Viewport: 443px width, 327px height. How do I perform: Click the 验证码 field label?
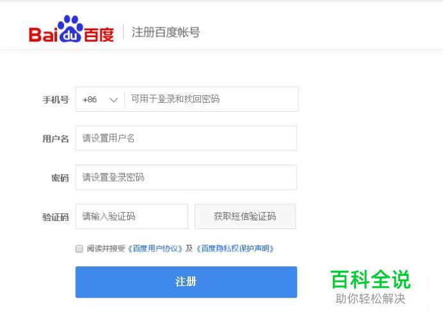click(x=56, y=217)
